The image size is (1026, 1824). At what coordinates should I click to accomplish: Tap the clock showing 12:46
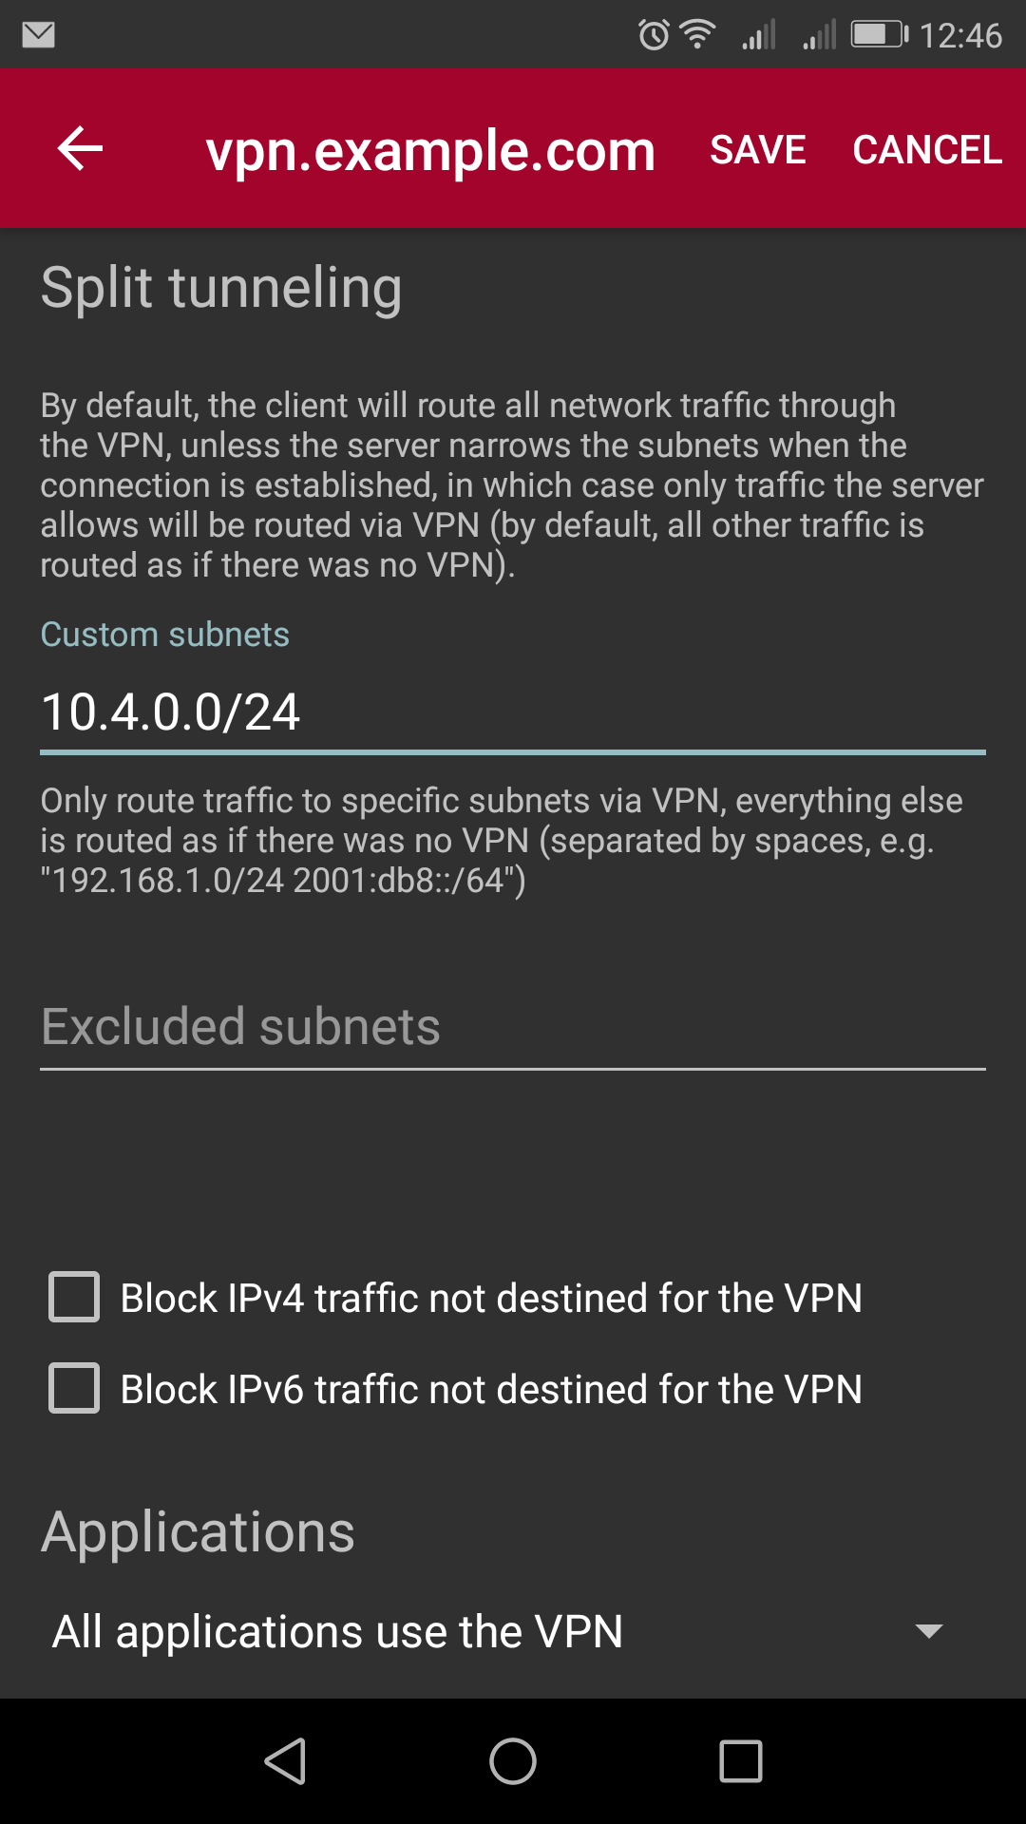point(960,36)
